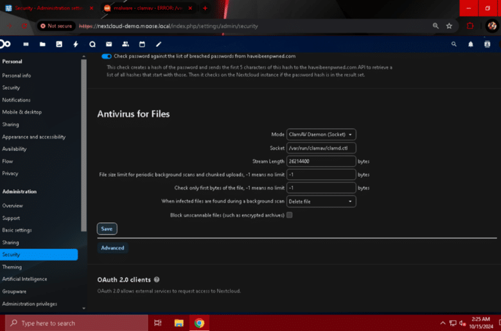
Task: Open Availability settings
Action: tap(14, 149)
